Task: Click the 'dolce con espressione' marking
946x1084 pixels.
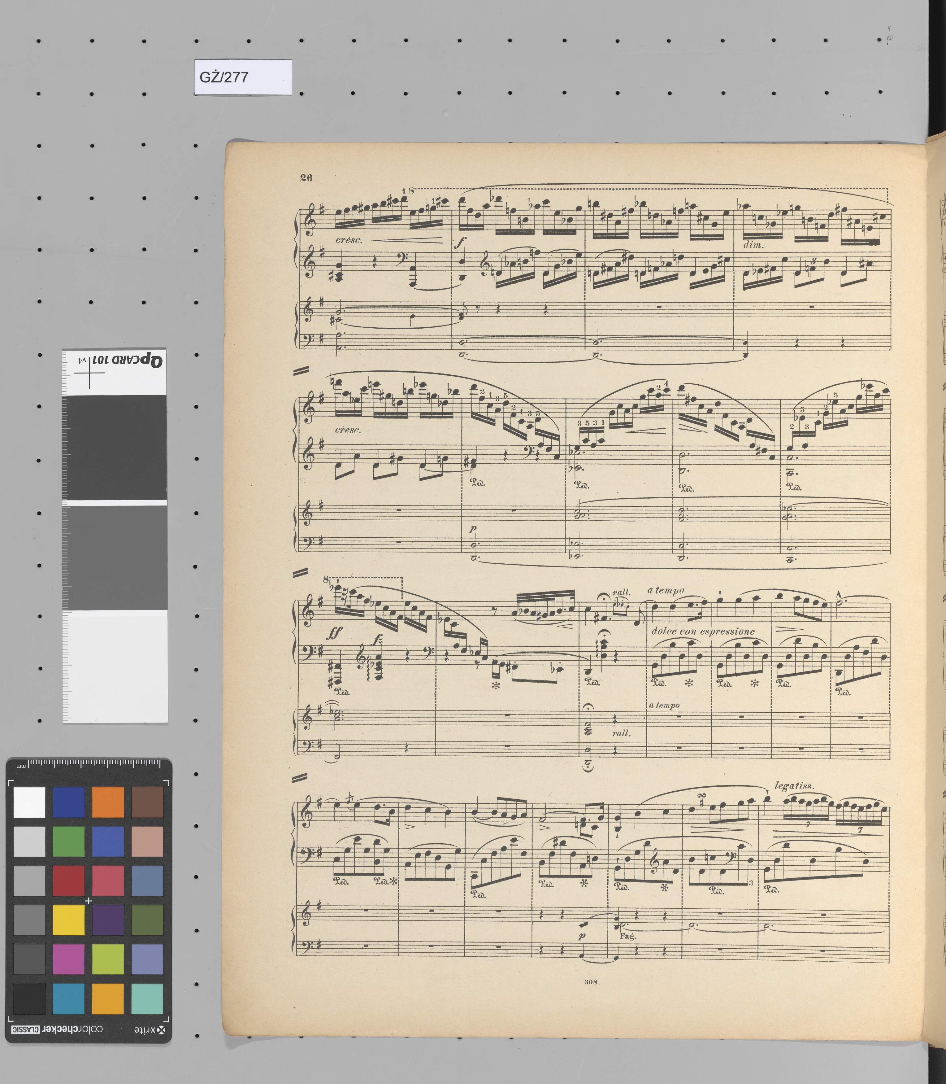Action: [x=703, y=631]
